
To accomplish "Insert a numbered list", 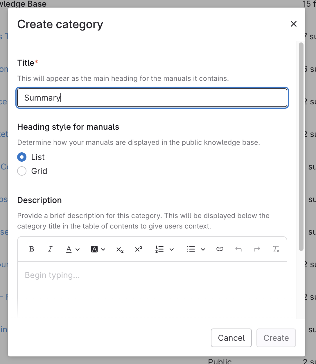I will [x=159, y=249].
